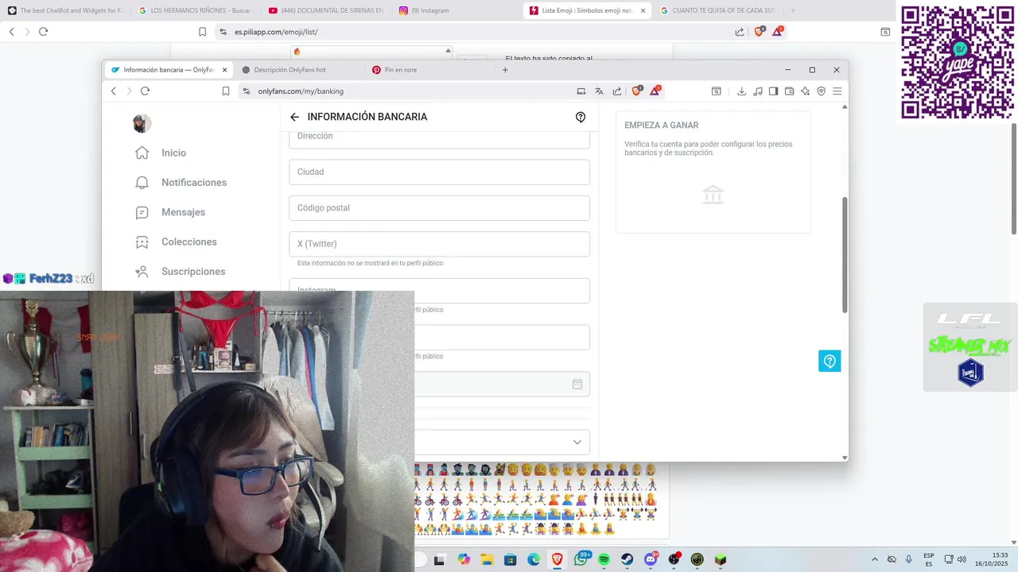This screenshot has width=1018, height=572.
Task: Expand the dropdown chevron at form bottom
Action: [577, 442]
